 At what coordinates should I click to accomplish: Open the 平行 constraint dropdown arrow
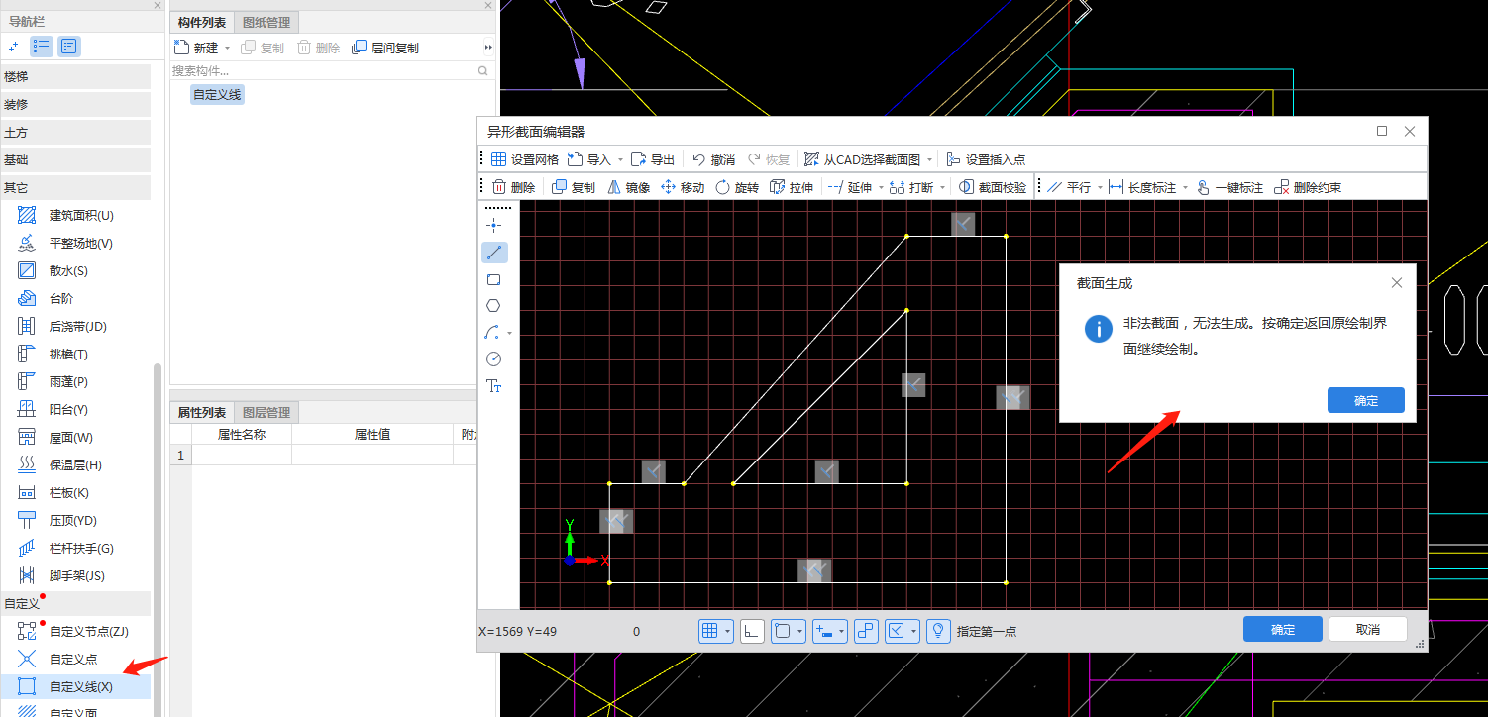1099,187
